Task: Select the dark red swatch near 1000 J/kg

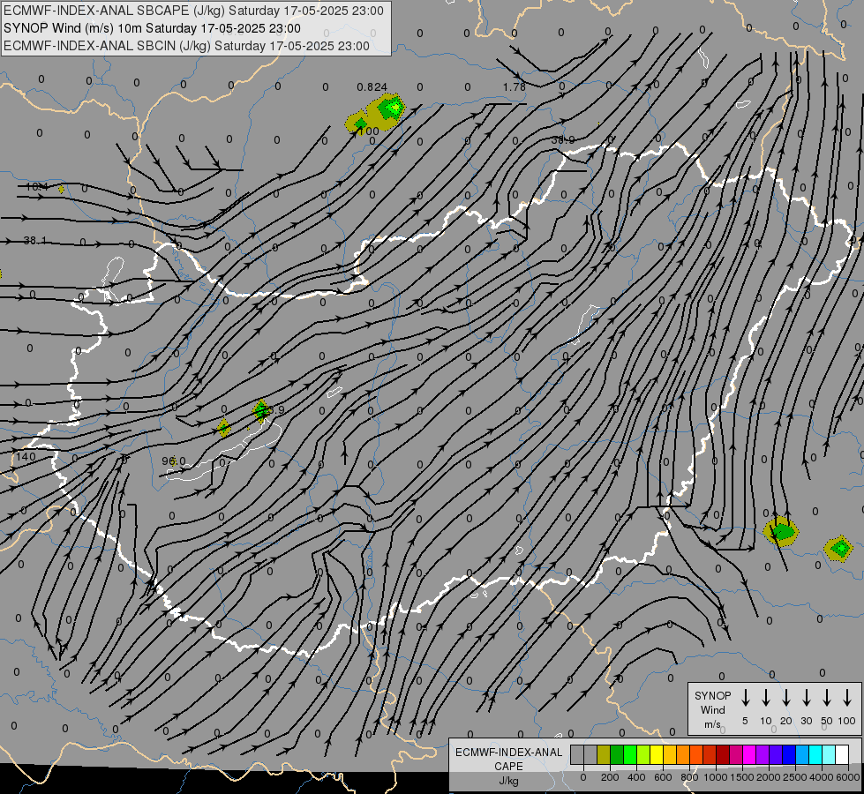Action: click(x=724, y=754)
